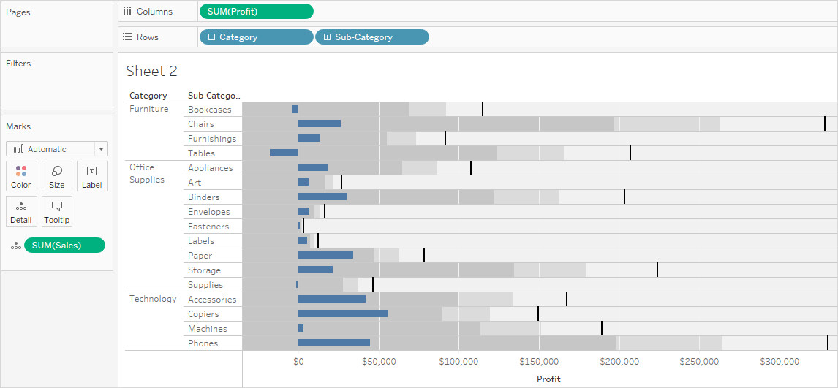Click the Chairs black reference line
Image resolution: width=838 pixels, height=388 pixels.
(825, 123)
